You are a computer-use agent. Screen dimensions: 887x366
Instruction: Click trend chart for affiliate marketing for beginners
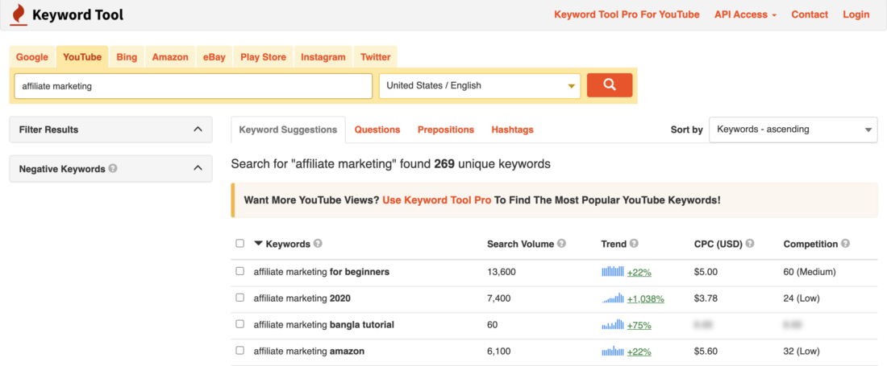pos(613,271)
